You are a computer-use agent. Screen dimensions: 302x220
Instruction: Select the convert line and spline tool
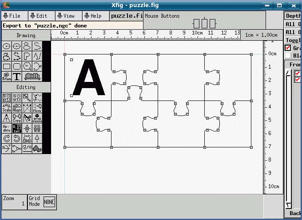[x=27, y=139]
